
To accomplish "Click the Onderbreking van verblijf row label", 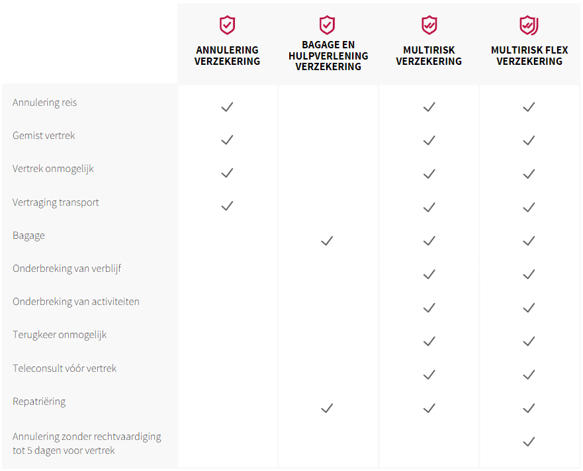I will [x=67, y=269].
